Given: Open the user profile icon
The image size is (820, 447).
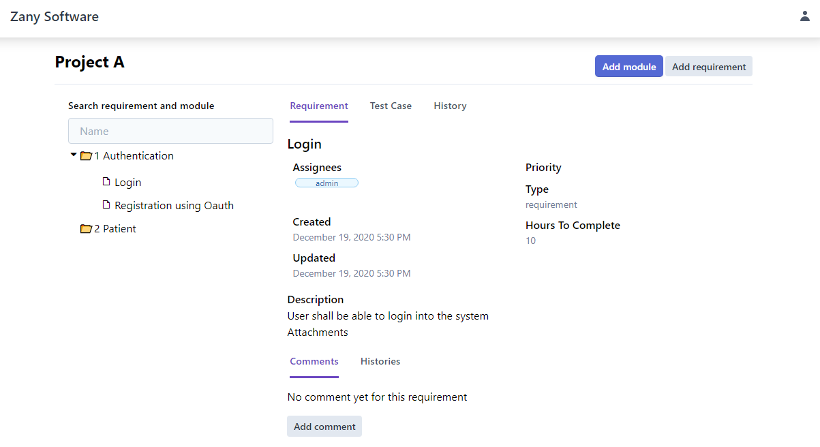Looking at the screenshot, I should pos(804,16).
